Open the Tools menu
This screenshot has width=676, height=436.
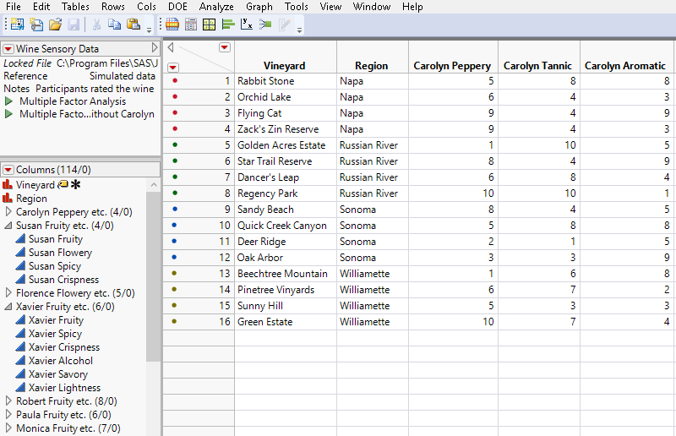[x=297, y=7]
